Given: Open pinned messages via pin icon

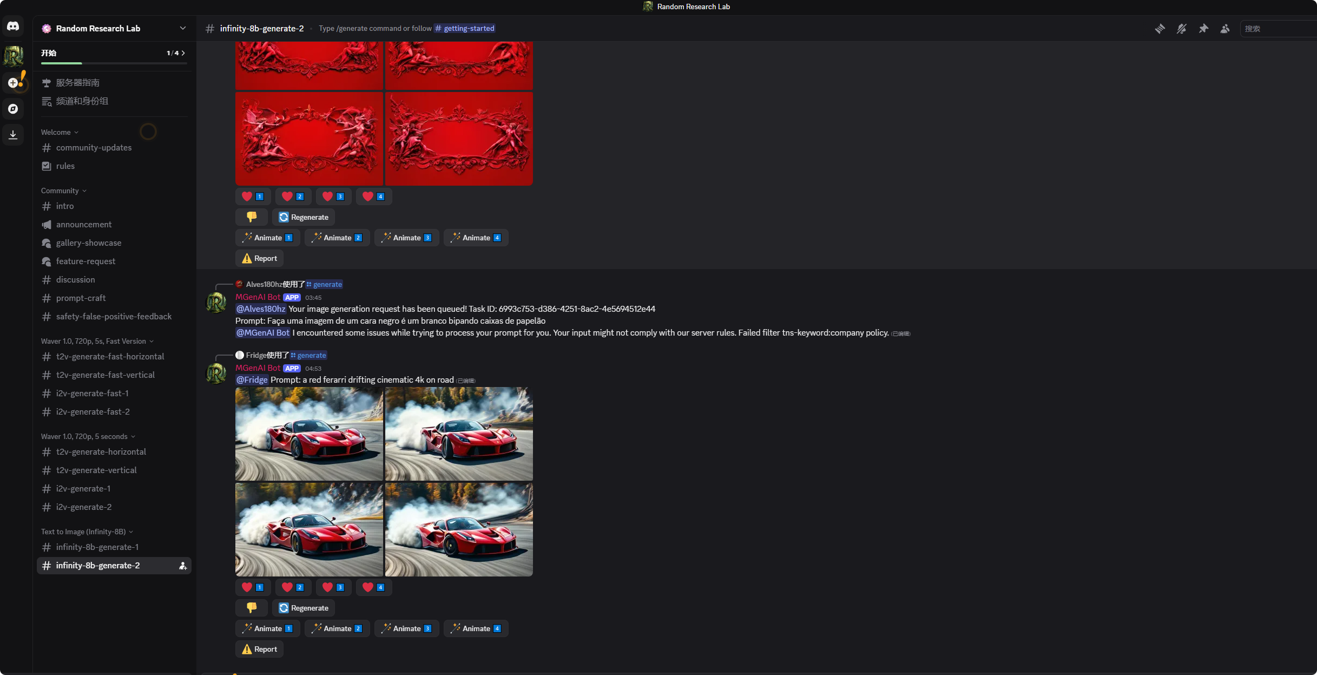Looking at the screenshot, I should coord(1203,29).
